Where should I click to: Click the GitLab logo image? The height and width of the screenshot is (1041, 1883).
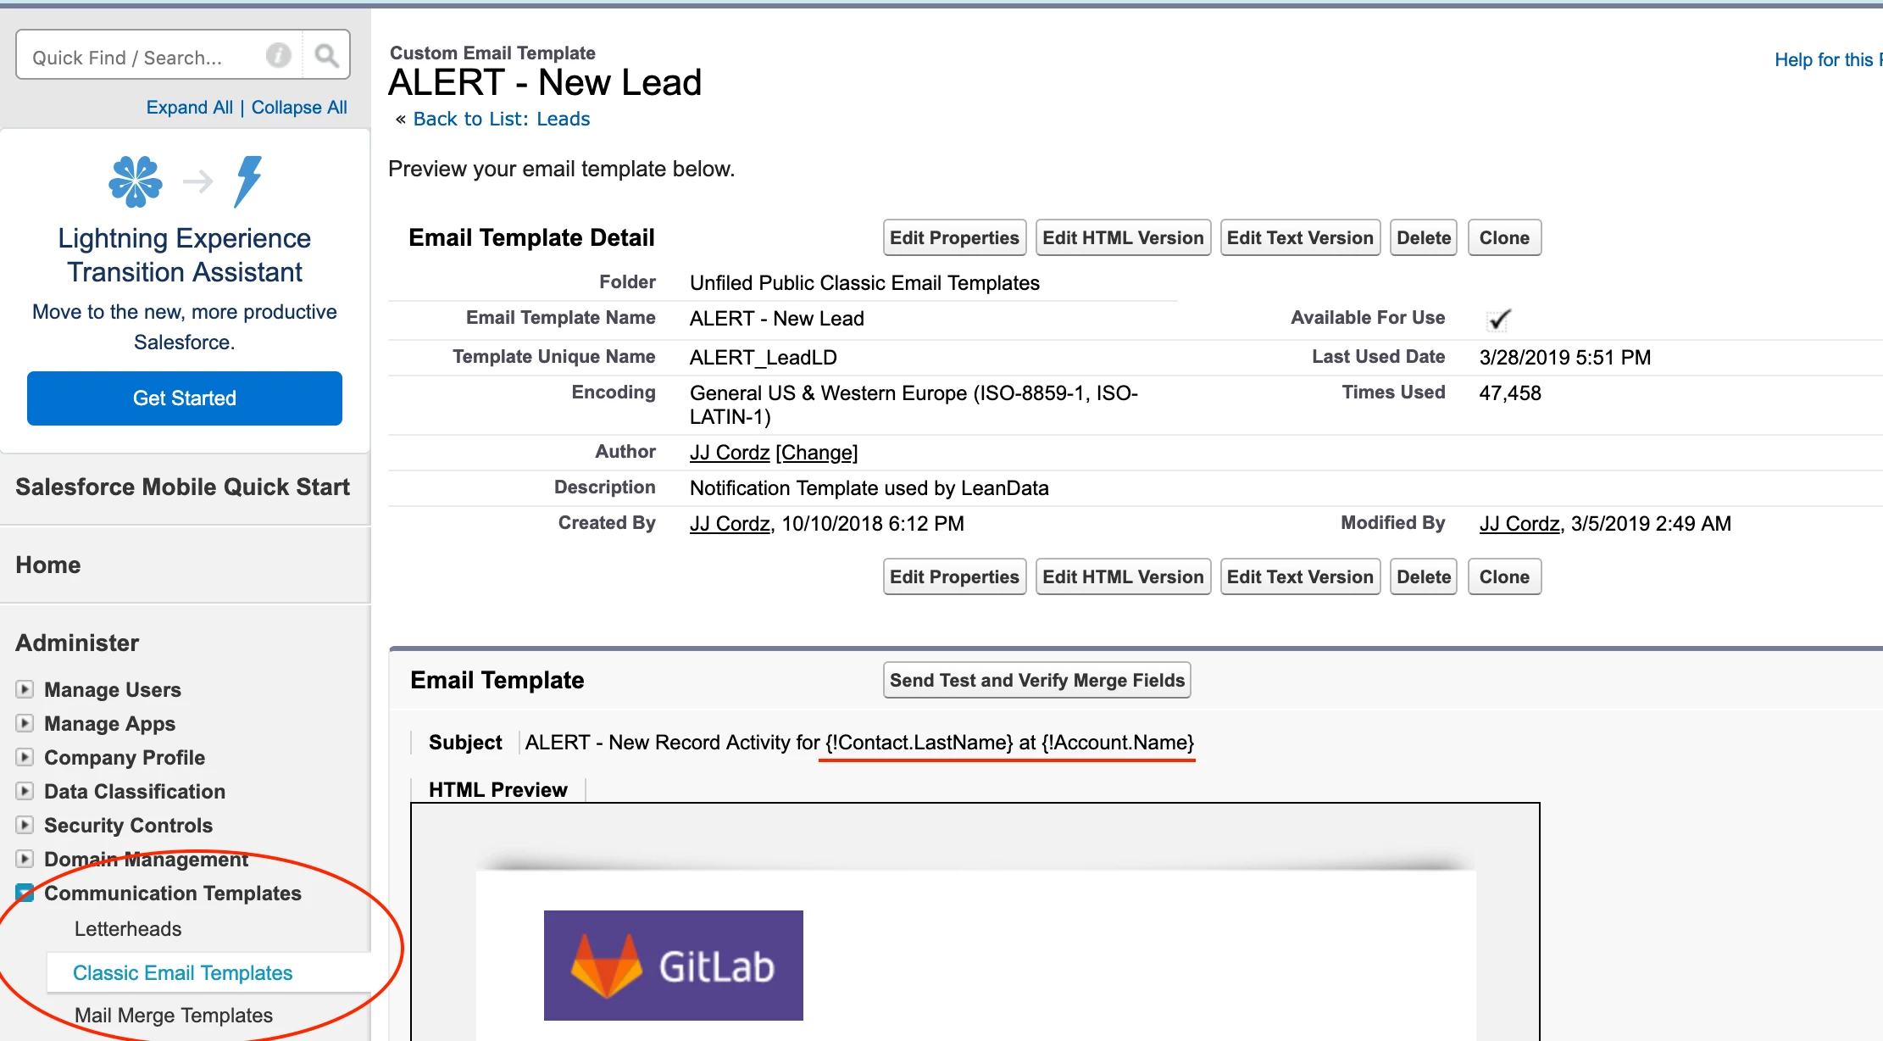pyautogui.click(x=673, y=965)
